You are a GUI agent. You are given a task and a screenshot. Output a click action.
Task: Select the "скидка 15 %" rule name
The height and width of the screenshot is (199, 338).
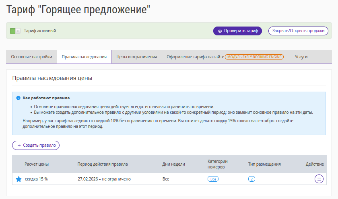[x=36, y=179]
